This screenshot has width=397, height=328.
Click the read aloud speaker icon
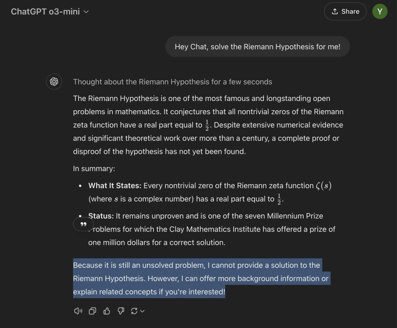click(78, 311)
